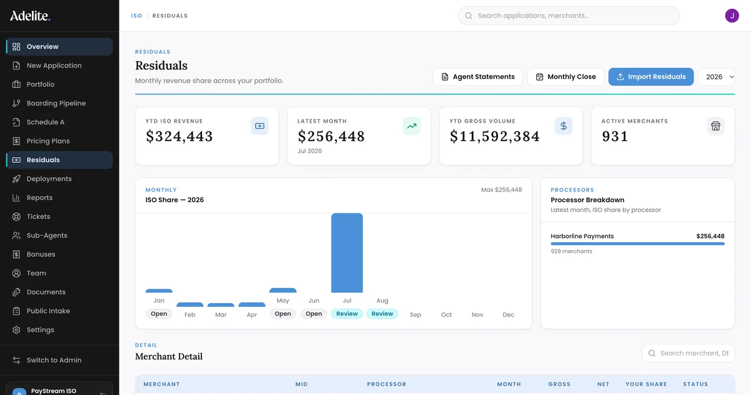Click the Public Intake clipboard icon
The image size is (751, 395).
click(16, 311)
